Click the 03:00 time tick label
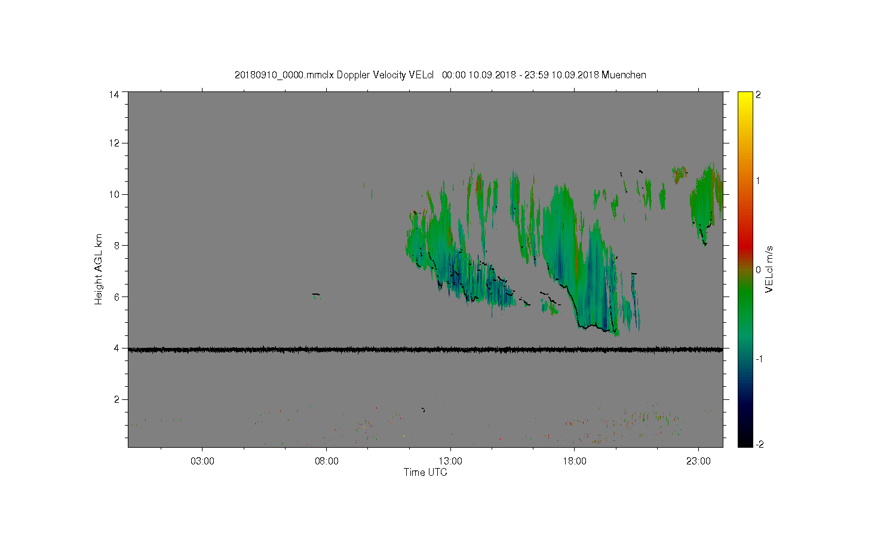Image resolution: width=896 pixels, height=538 pixels. click(202, 461)
